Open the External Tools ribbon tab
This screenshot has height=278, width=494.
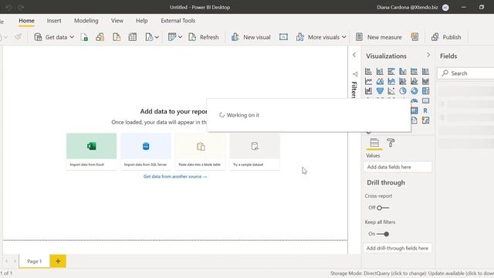178,21
